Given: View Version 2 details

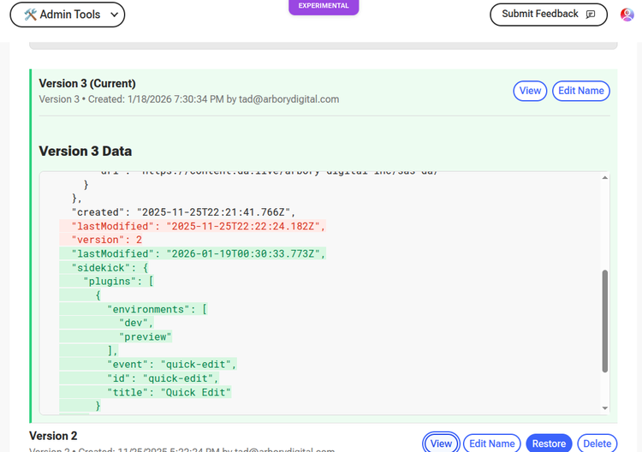Looking at the screenshot, I should coord(441,443).
